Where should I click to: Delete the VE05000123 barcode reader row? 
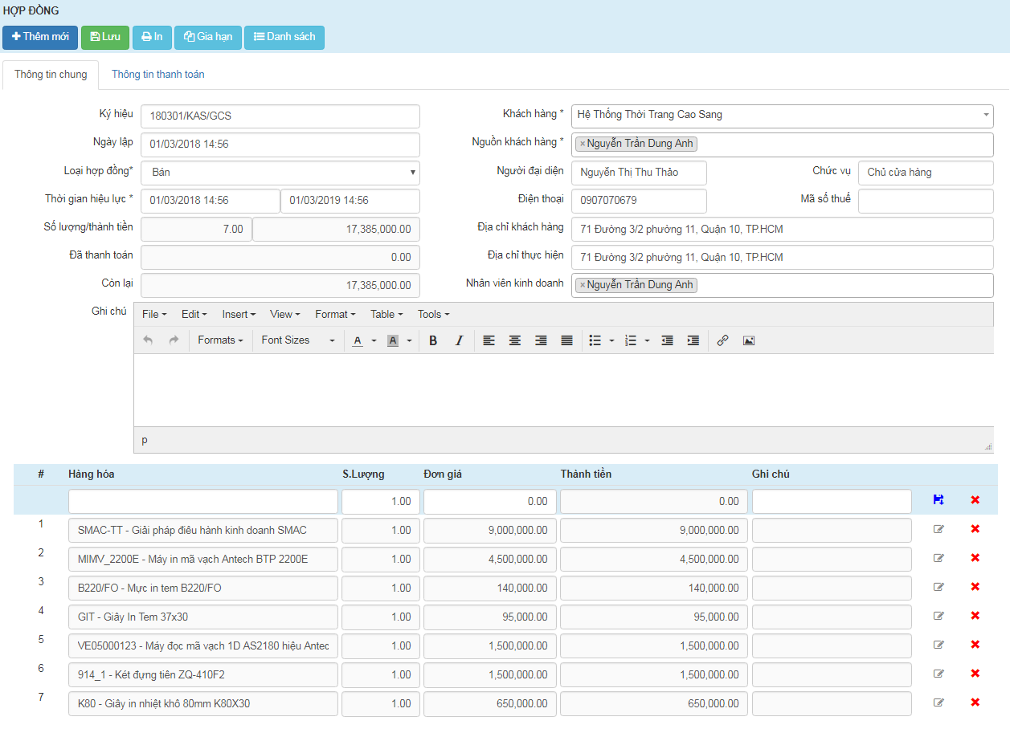(975, 645)
